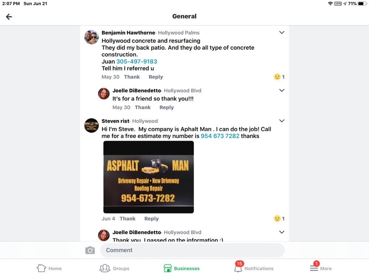Go back using the left arrow
Image resolution: width=369 pixels, height=277 pixels.
[x=9, y=17]
